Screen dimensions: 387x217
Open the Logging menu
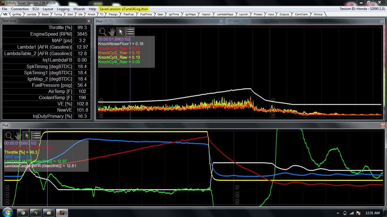(x=63, y=9)
